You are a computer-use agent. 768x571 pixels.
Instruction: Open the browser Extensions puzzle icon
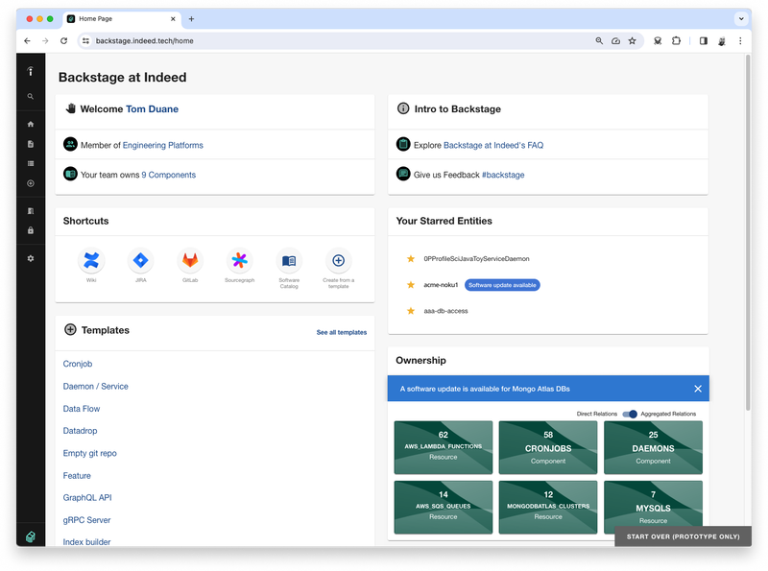[677, 40]
